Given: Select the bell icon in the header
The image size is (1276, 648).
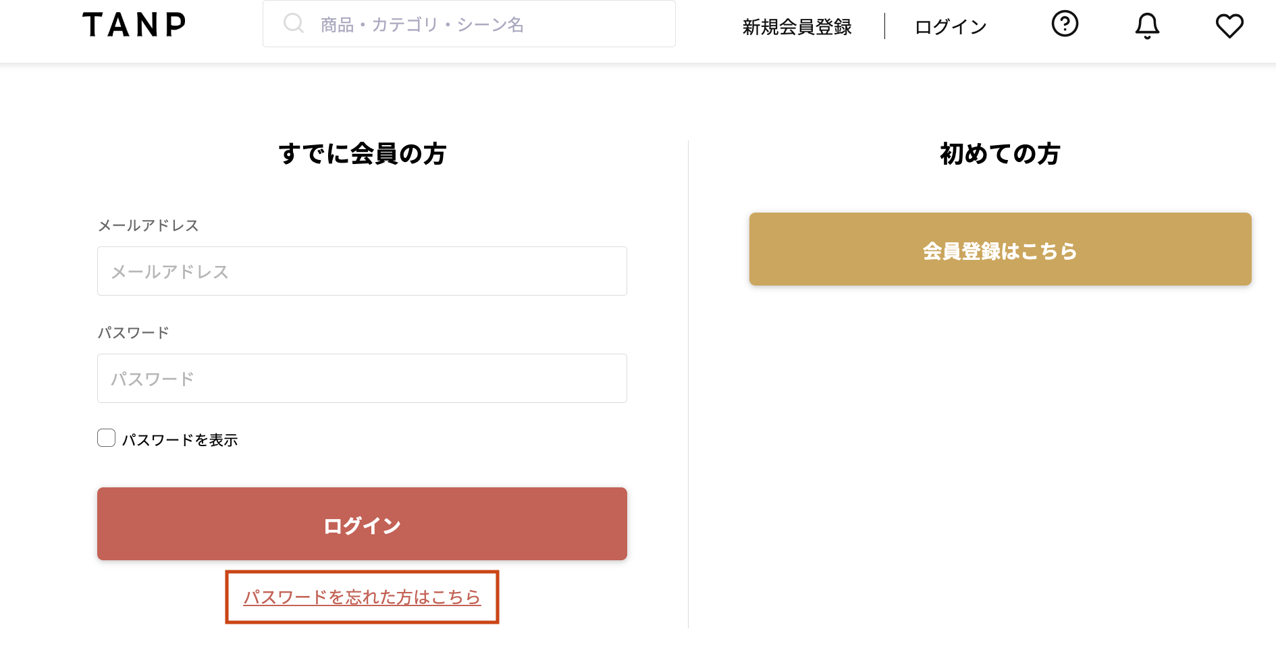Looking at the screenshot, I should pos(1146,25).
